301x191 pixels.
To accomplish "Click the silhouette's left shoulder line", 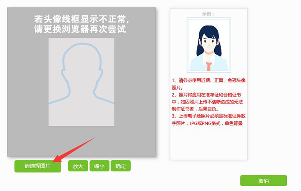I will [58, 99].
